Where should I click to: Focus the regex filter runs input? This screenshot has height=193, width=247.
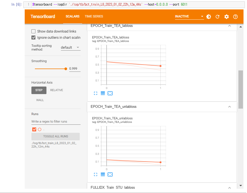pos(56,121)
